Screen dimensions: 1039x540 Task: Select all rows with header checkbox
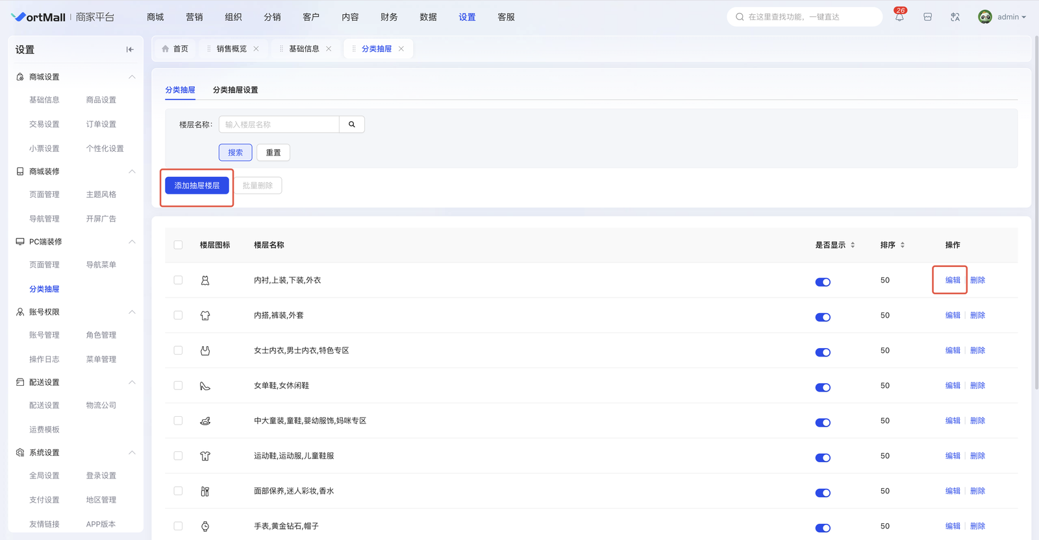point(178,245)
